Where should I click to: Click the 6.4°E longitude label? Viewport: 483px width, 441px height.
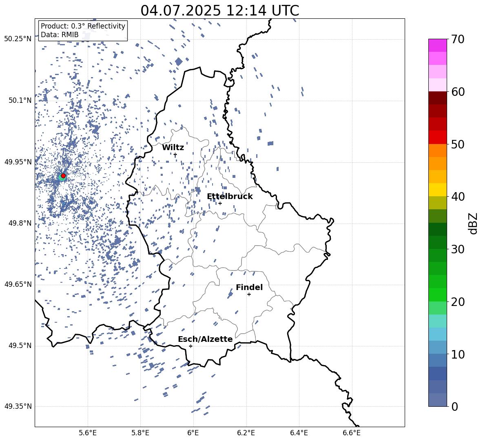[x=299, y=433]
